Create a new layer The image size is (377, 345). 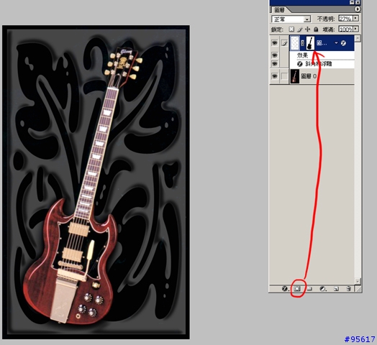(337, 288)
